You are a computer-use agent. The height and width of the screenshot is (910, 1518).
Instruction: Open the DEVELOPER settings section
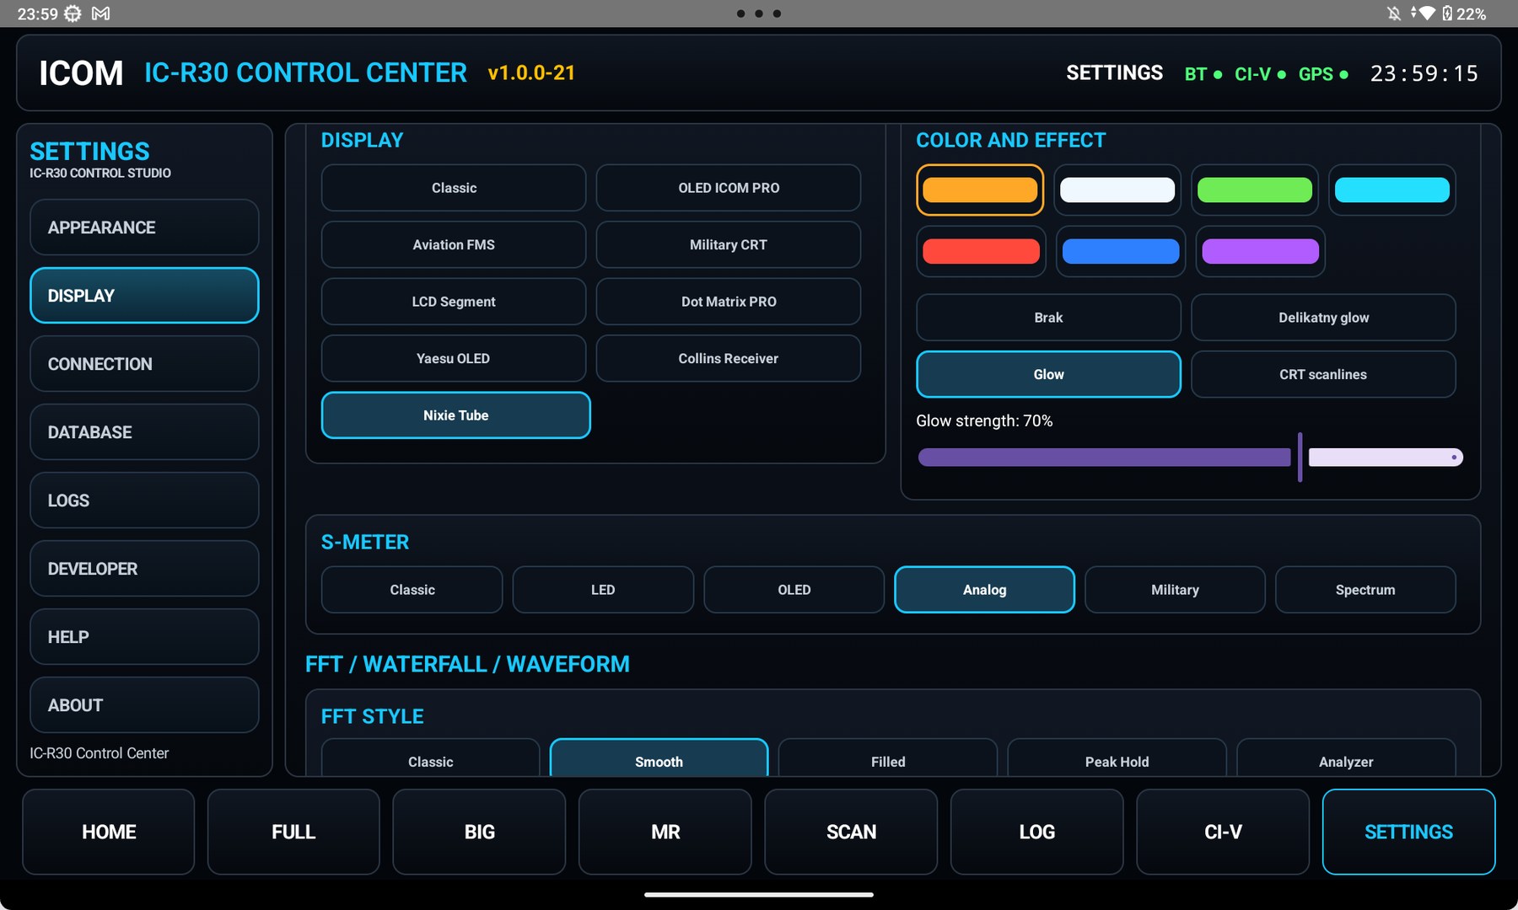(144, 569)
